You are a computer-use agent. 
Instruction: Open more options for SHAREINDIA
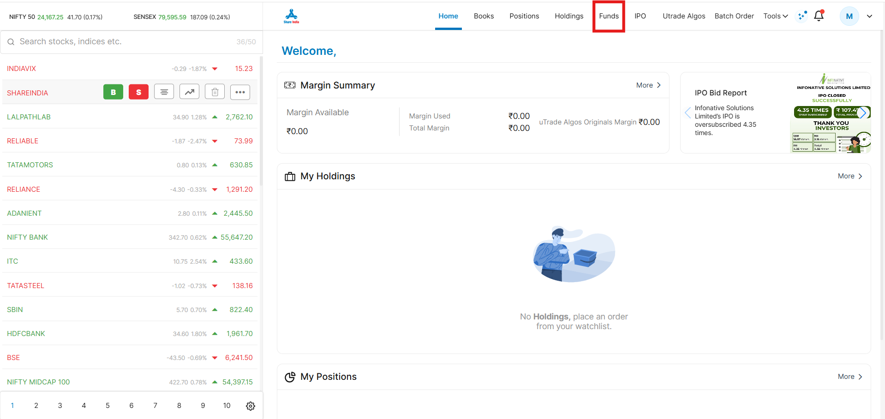pyautogui.click(x=240, y=92)
